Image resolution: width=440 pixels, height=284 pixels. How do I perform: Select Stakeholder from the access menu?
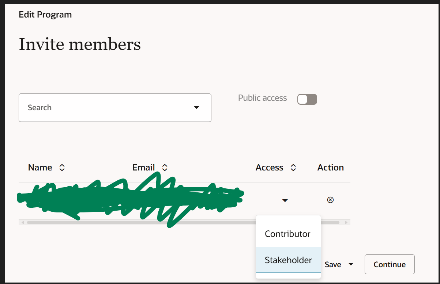click(289, 260)
